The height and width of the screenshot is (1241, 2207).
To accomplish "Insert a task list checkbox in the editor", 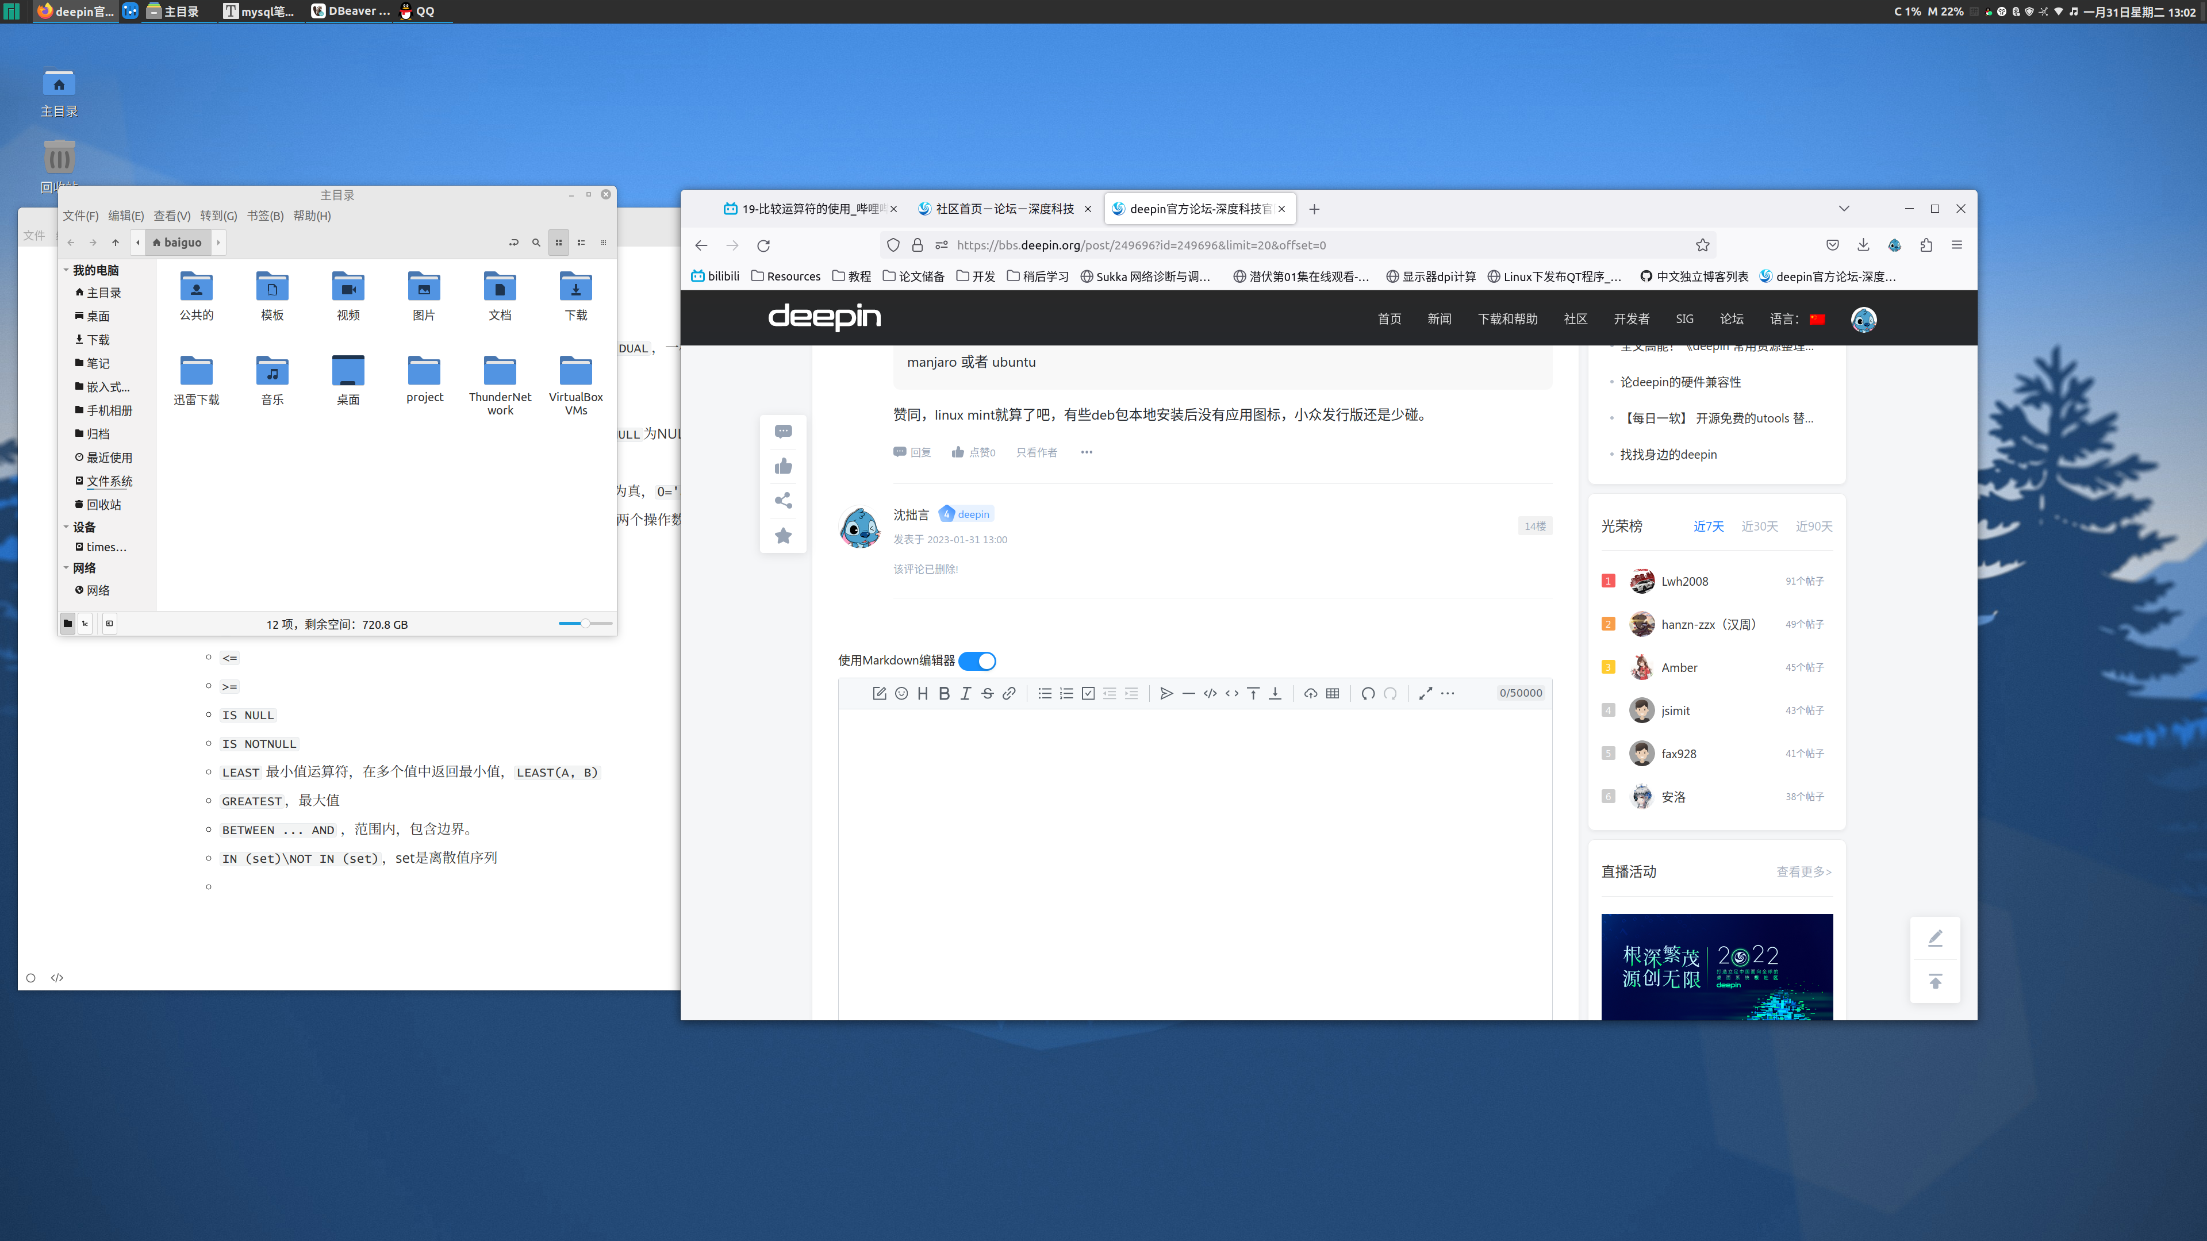I will (x=1088, y=694).
